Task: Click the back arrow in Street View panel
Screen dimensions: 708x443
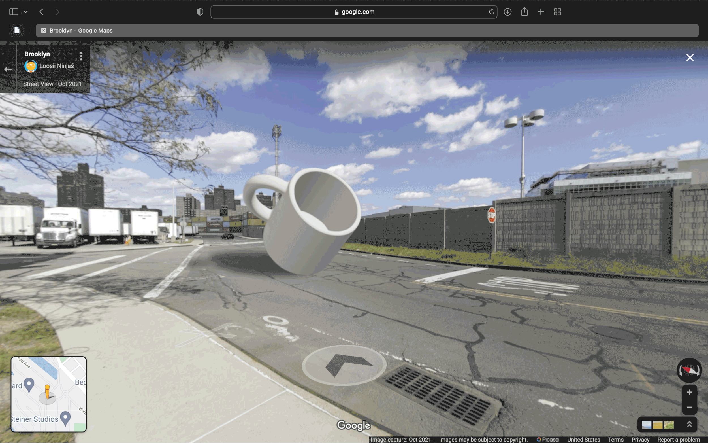Action: (x=8, y=69)
